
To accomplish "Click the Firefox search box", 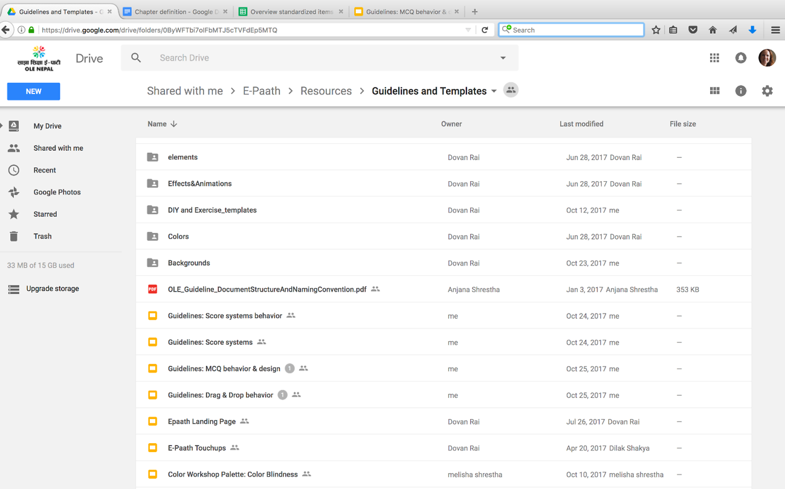I will [571, 30].
